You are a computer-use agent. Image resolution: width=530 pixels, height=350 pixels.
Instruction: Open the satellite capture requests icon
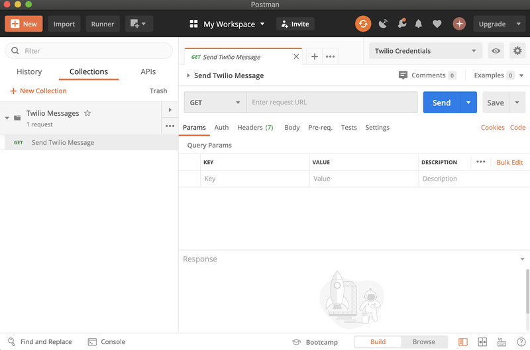point(383,24)
